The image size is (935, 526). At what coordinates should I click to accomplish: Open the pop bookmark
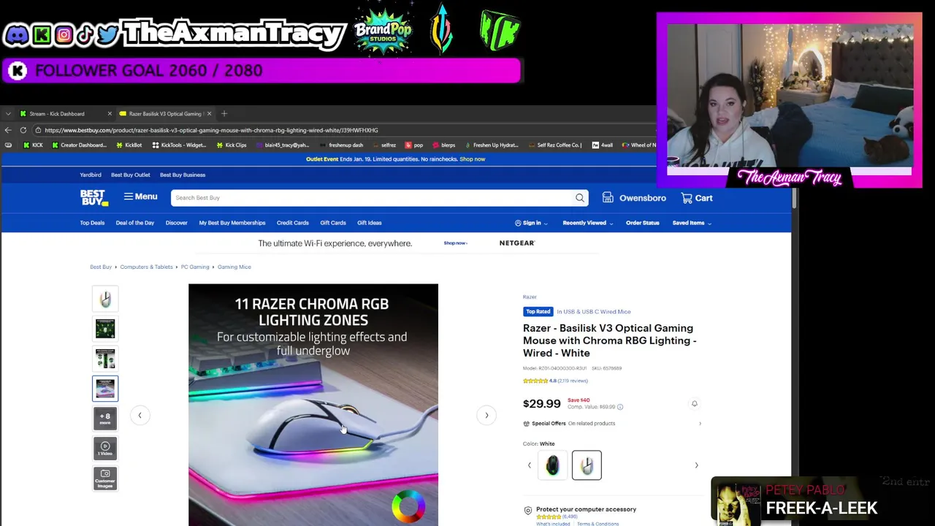[x=413, y=145]
